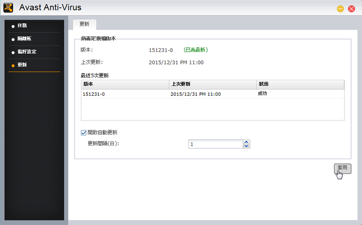Minimize the window with the yellow button
Image resolution: width=362 pixels, height=225 pixels.
[341, 8]
